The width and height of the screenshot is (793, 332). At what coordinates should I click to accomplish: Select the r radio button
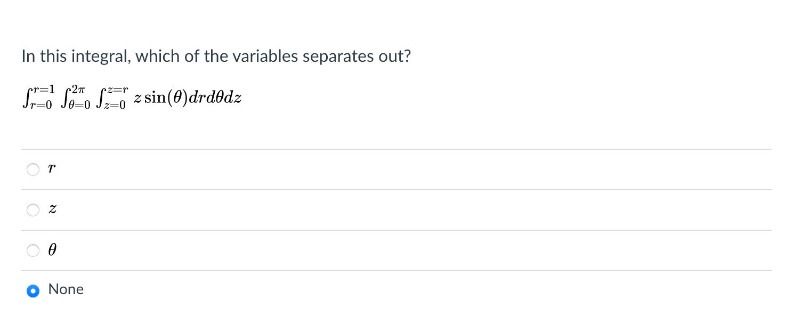coord(33,169)
